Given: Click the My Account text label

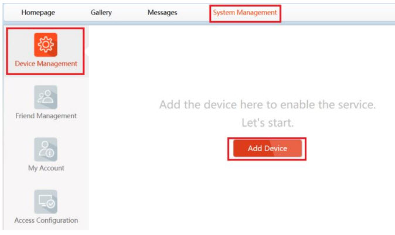Looking at the screenshot, I should point(46,168).
